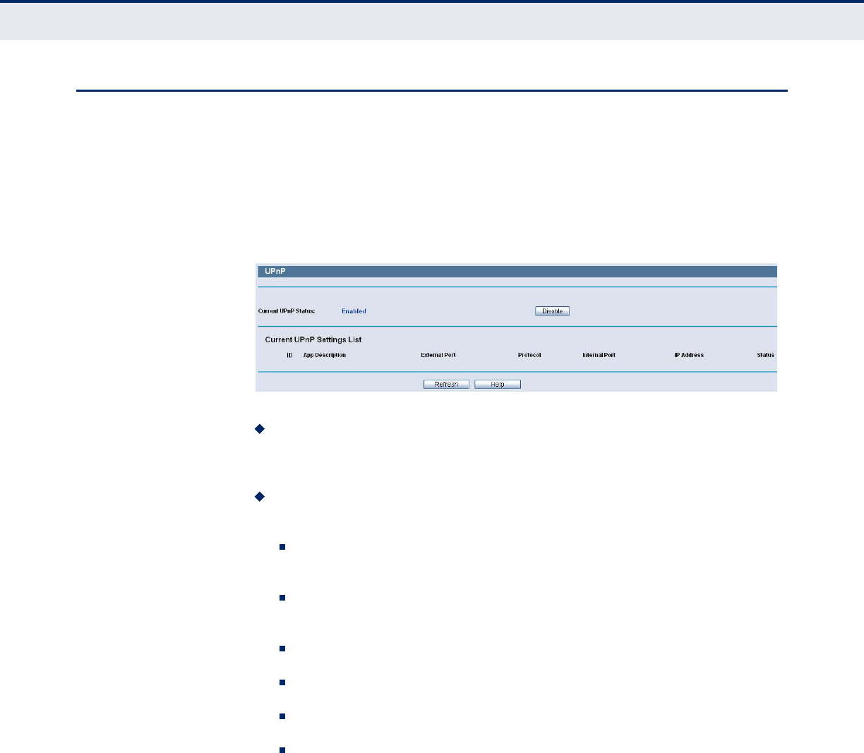Click the Protocol column header

click(x=529, y=355)
